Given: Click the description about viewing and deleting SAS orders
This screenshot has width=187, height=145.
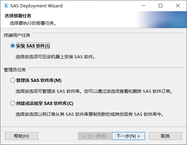Looking at the screenshot, I should point(94,91).
